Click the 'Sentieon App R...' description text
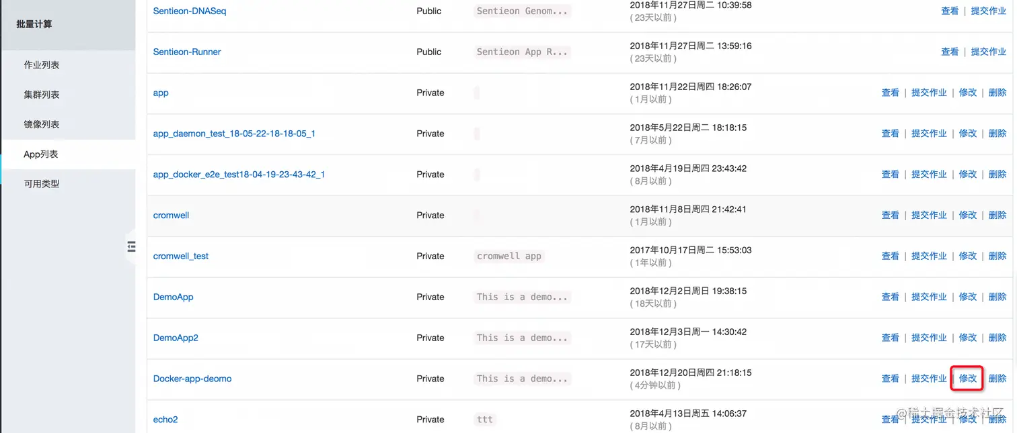Viewport: 1017px width, 433px height. tap(523, 52)
